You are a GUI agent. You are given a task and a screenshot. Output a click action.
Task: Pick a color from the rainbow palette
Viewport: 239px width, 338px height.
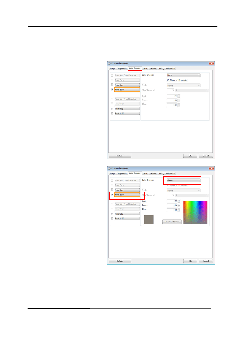[196, 213]
